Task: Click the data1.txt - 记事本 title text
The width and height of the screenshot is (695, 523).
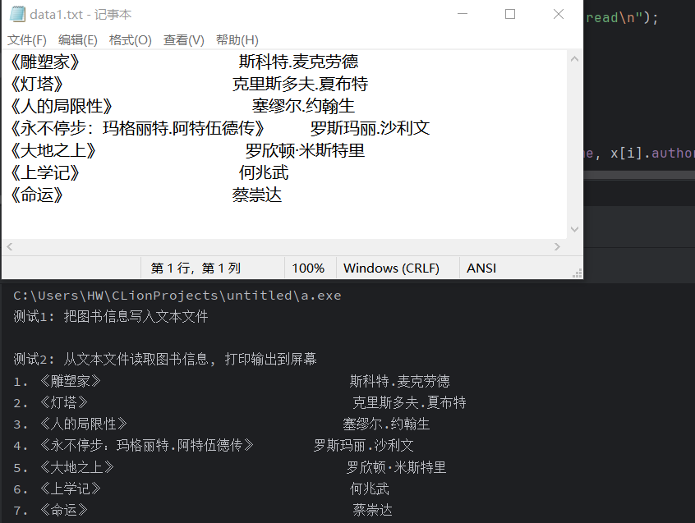Action: (81, 15)
